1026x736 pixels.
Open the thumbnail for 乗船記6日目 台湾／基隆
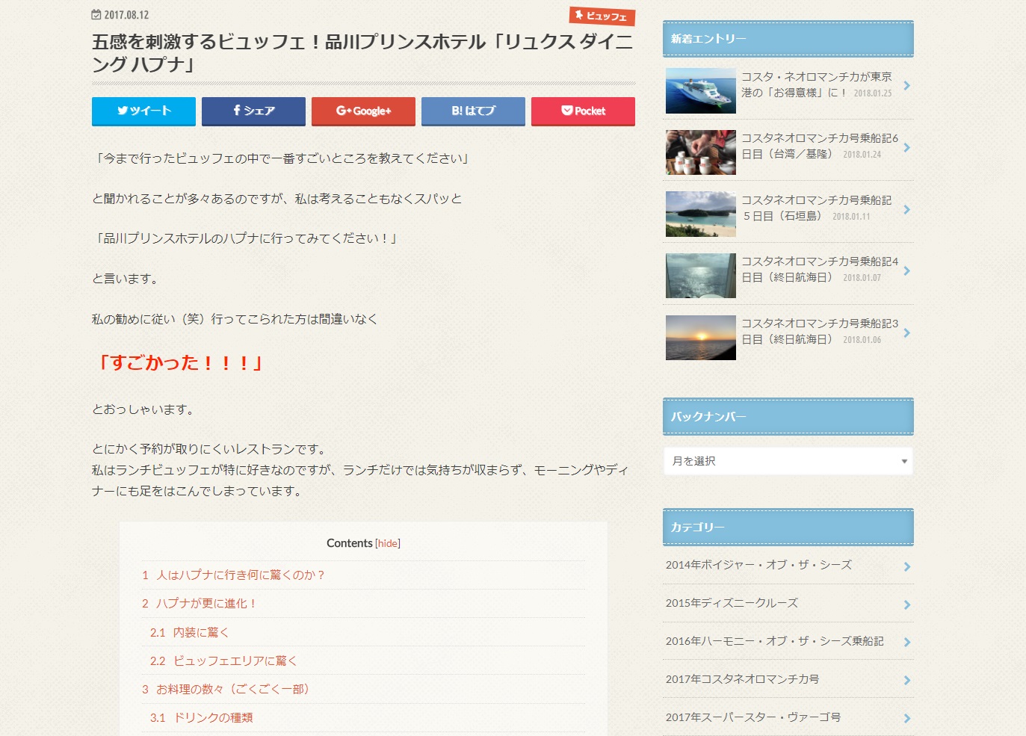click(701, 152)
